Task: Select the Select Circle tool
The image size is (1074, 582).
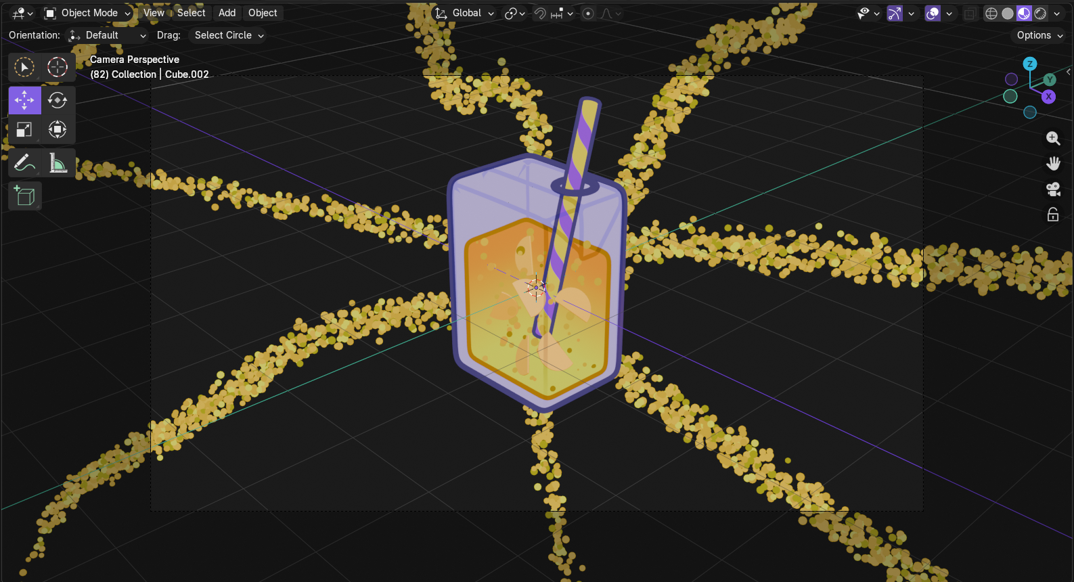Action: (x=24, y=67)
